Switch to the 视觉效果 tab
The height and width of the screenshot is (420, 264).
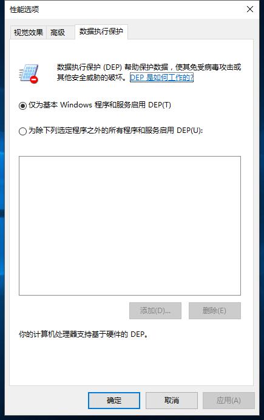click(29, 32)
